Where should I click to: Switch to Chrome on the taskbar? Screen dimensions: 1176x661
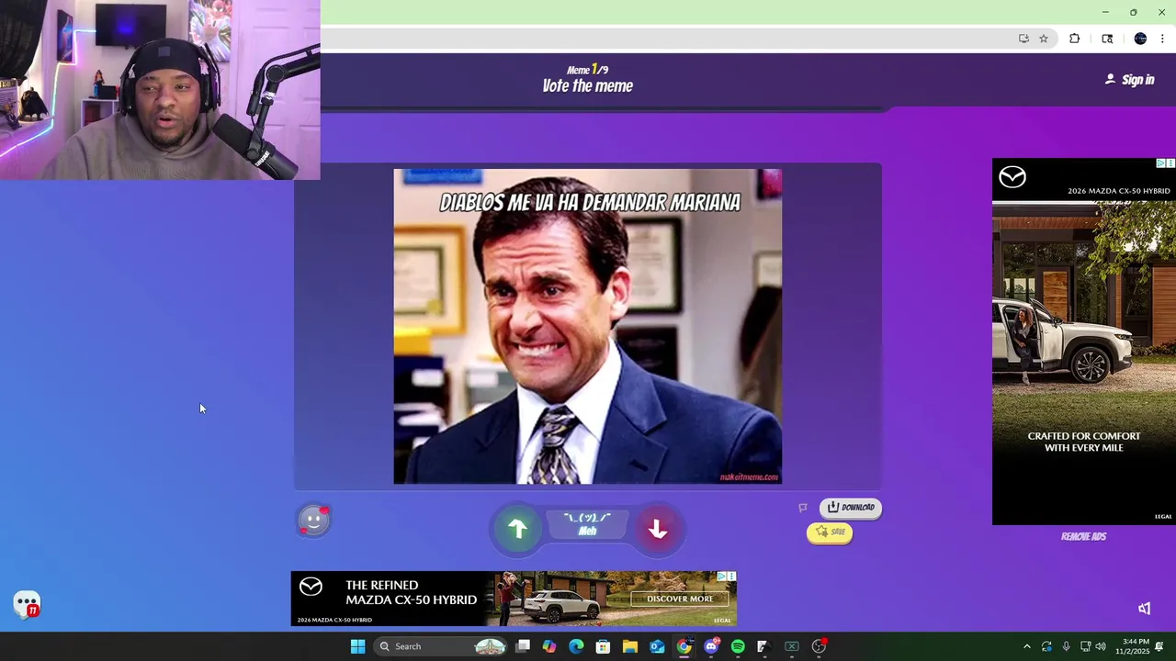(x=684, y=646)
